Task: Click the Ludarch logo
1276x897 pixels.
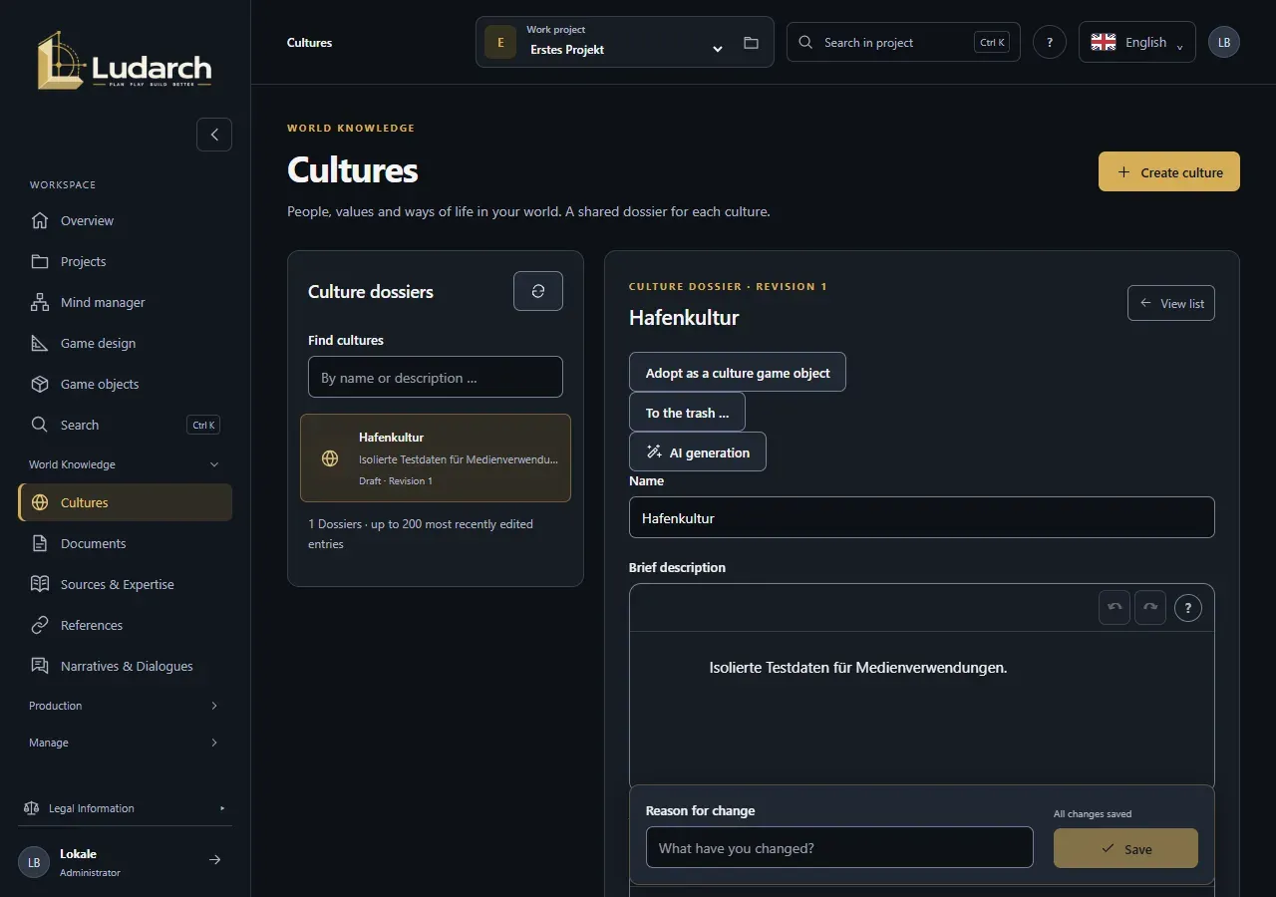Action: click(125, 60)
